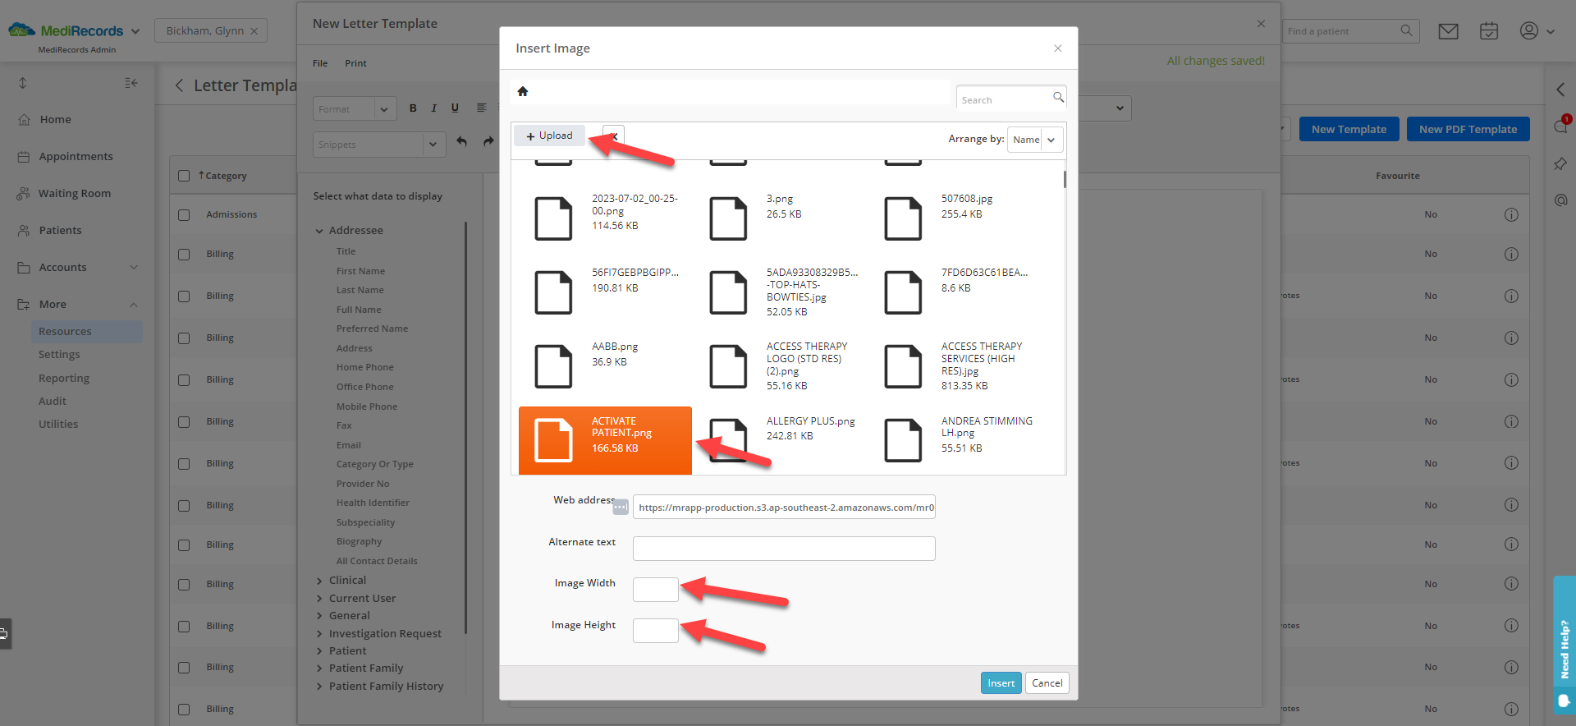Tick the select-all Category header checkbox
The height and width of the screenshot is (726, 1576).
coord(184,176)
